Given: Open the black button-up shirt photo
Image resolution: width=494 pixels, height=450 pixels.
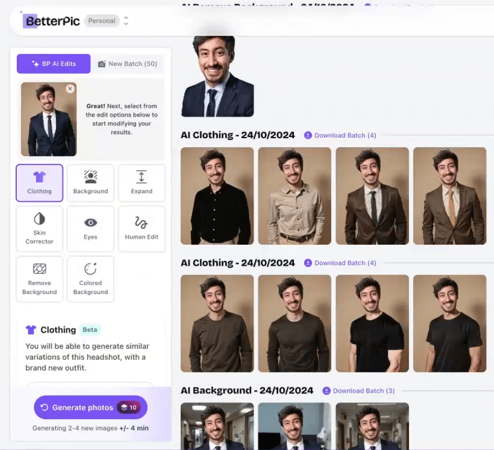Looking at the screenshot, I should [217, 196].
